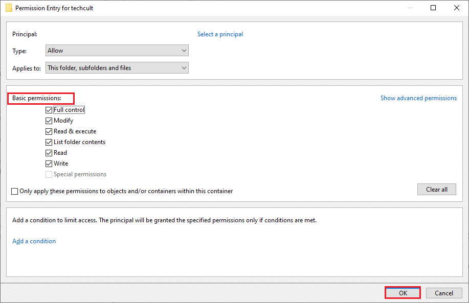Click Show advanced permissions link
Screen dimensions: 469x303
(x=418, y=98)
